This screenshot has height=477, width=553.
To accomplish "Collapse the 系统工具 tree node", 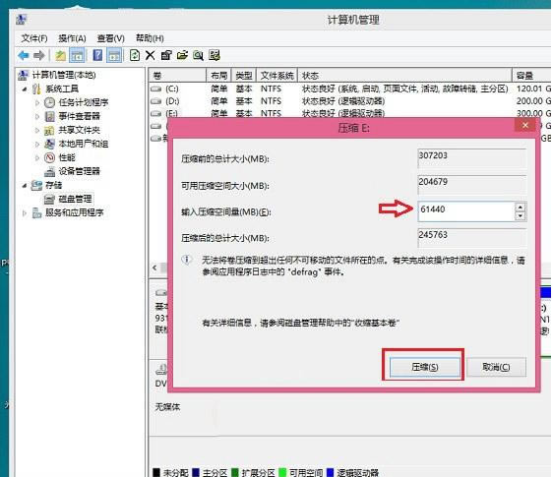I will pyautogui.click(x=25, y=89).
